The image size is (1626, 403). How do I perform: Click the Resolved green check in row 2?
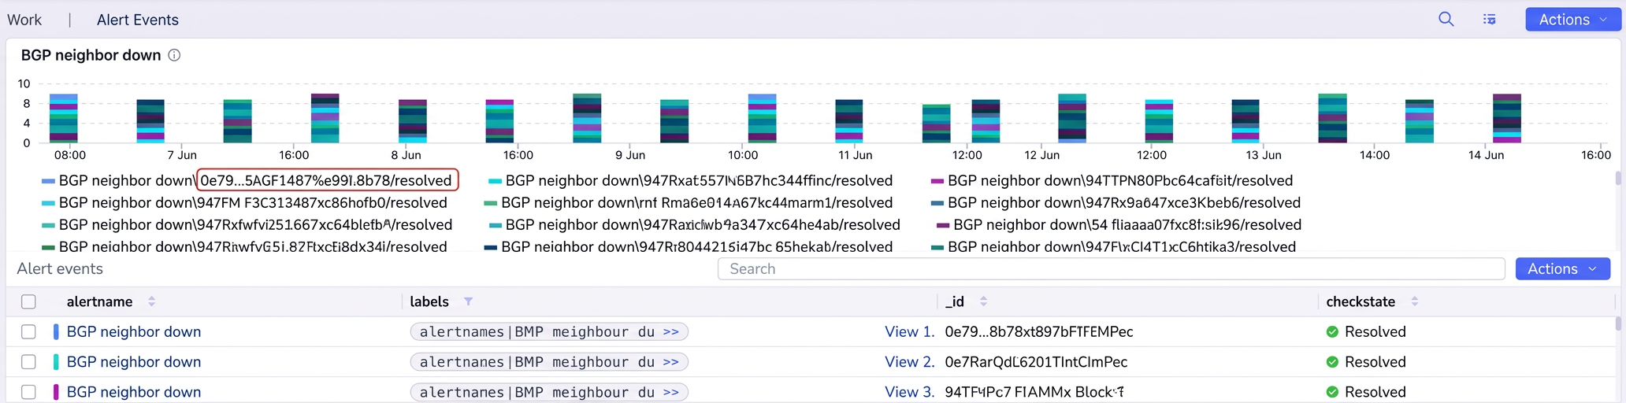pos(1332,362)
